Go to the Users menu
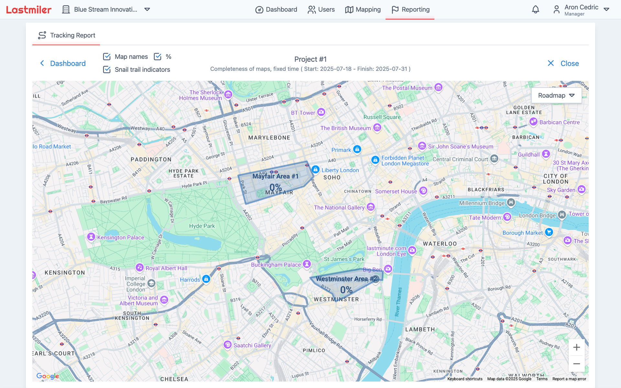 click(x=321, y=9)
